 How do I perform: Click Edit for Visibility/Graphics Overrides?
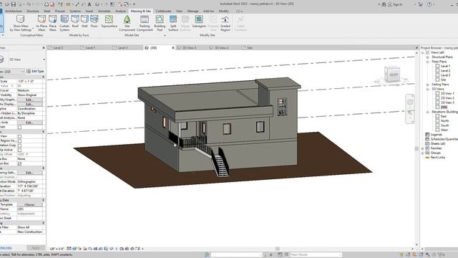coord(29,100)
